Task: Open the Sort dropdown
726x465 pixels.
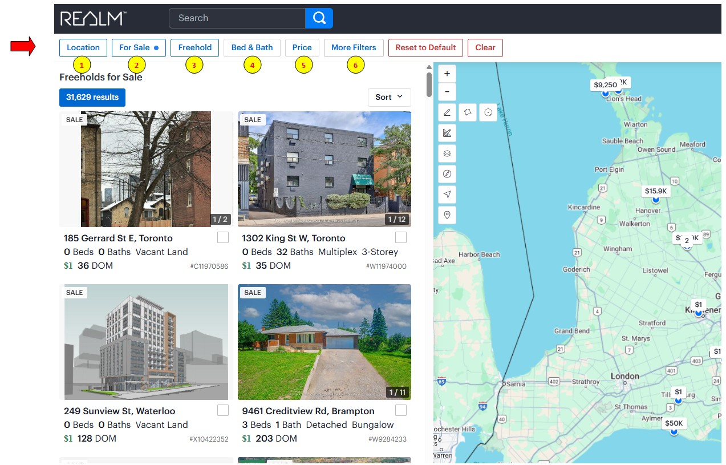Action: click(x=389, y=98)
